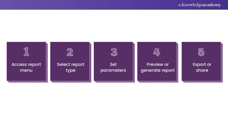Click the 'Export or share' label

point(202,67)
